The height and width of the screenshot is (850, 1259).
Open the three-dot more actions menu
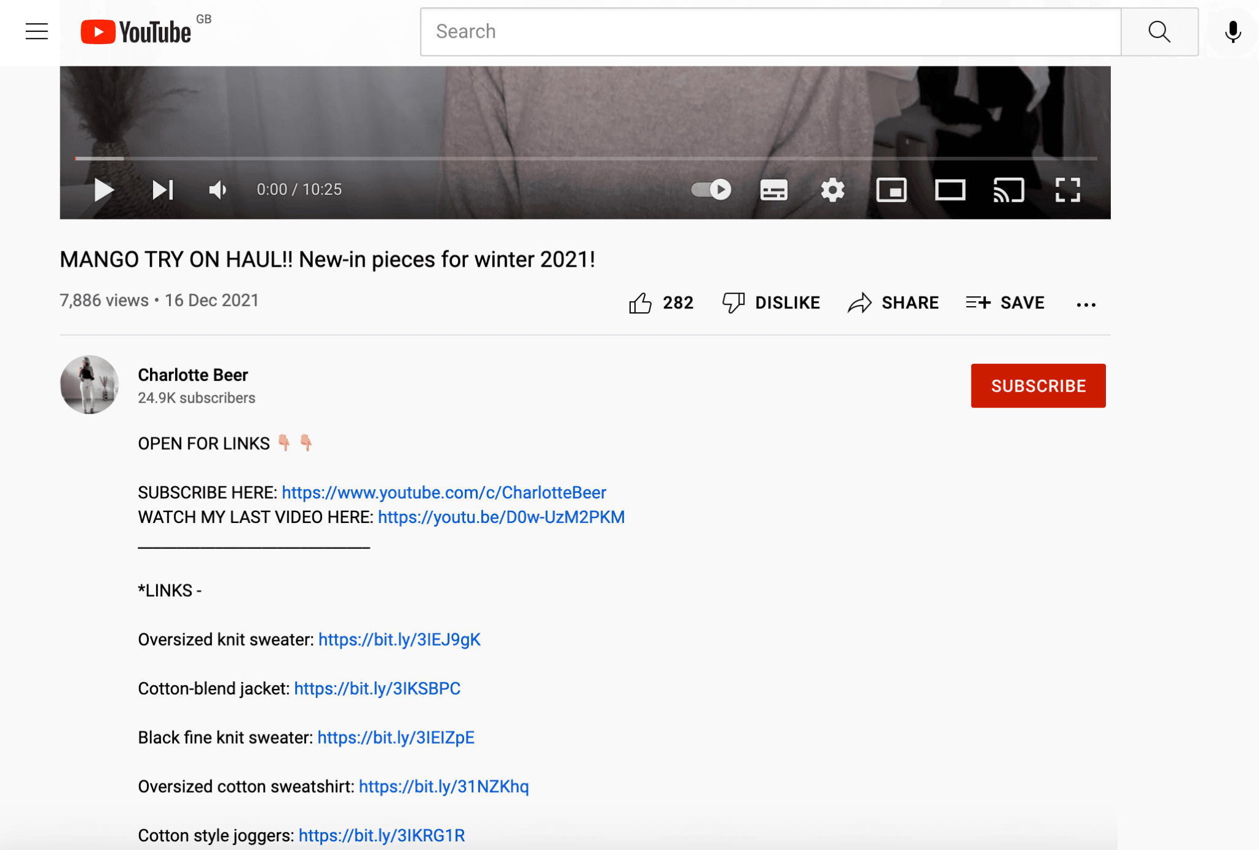1086,304
